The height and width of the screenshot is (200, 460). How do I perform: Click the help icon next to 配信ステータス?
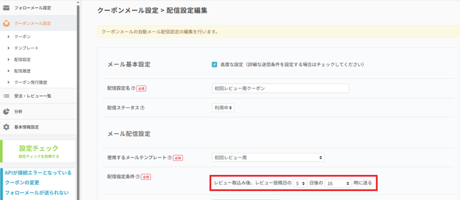point(142,108)
